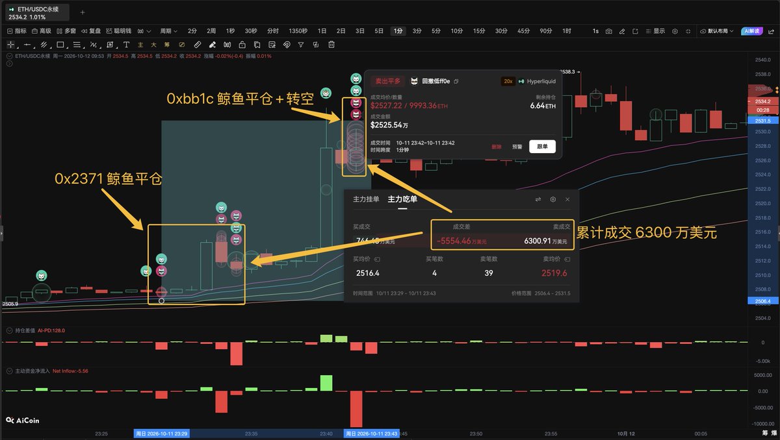Viewport: 780px width, 440px height.
Task: Select the rectangle shape tool
Action: tap(60, 45)
